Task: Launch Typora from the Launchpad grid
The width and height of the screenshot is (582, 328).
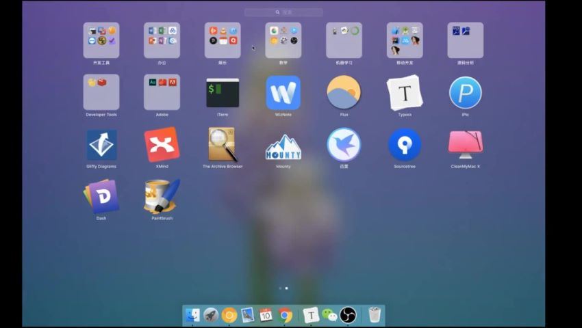Action: click(405, 93)
